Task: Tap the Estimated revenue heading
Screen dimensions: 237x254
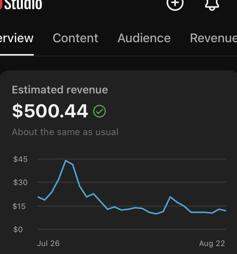Action: coord(60,90)
